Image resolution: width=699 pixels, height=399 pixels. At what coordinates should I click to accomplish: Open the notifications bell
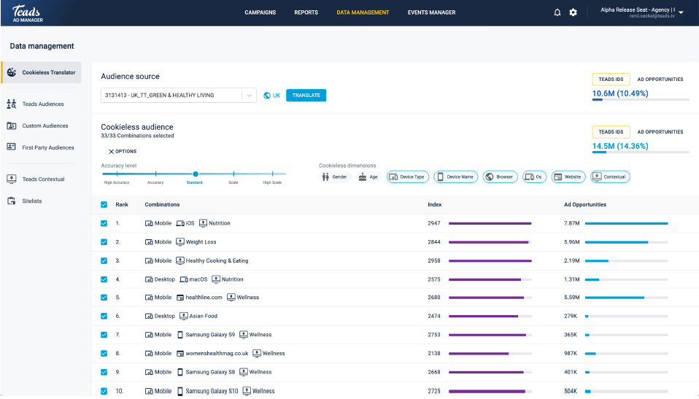(x=557, y=12)
